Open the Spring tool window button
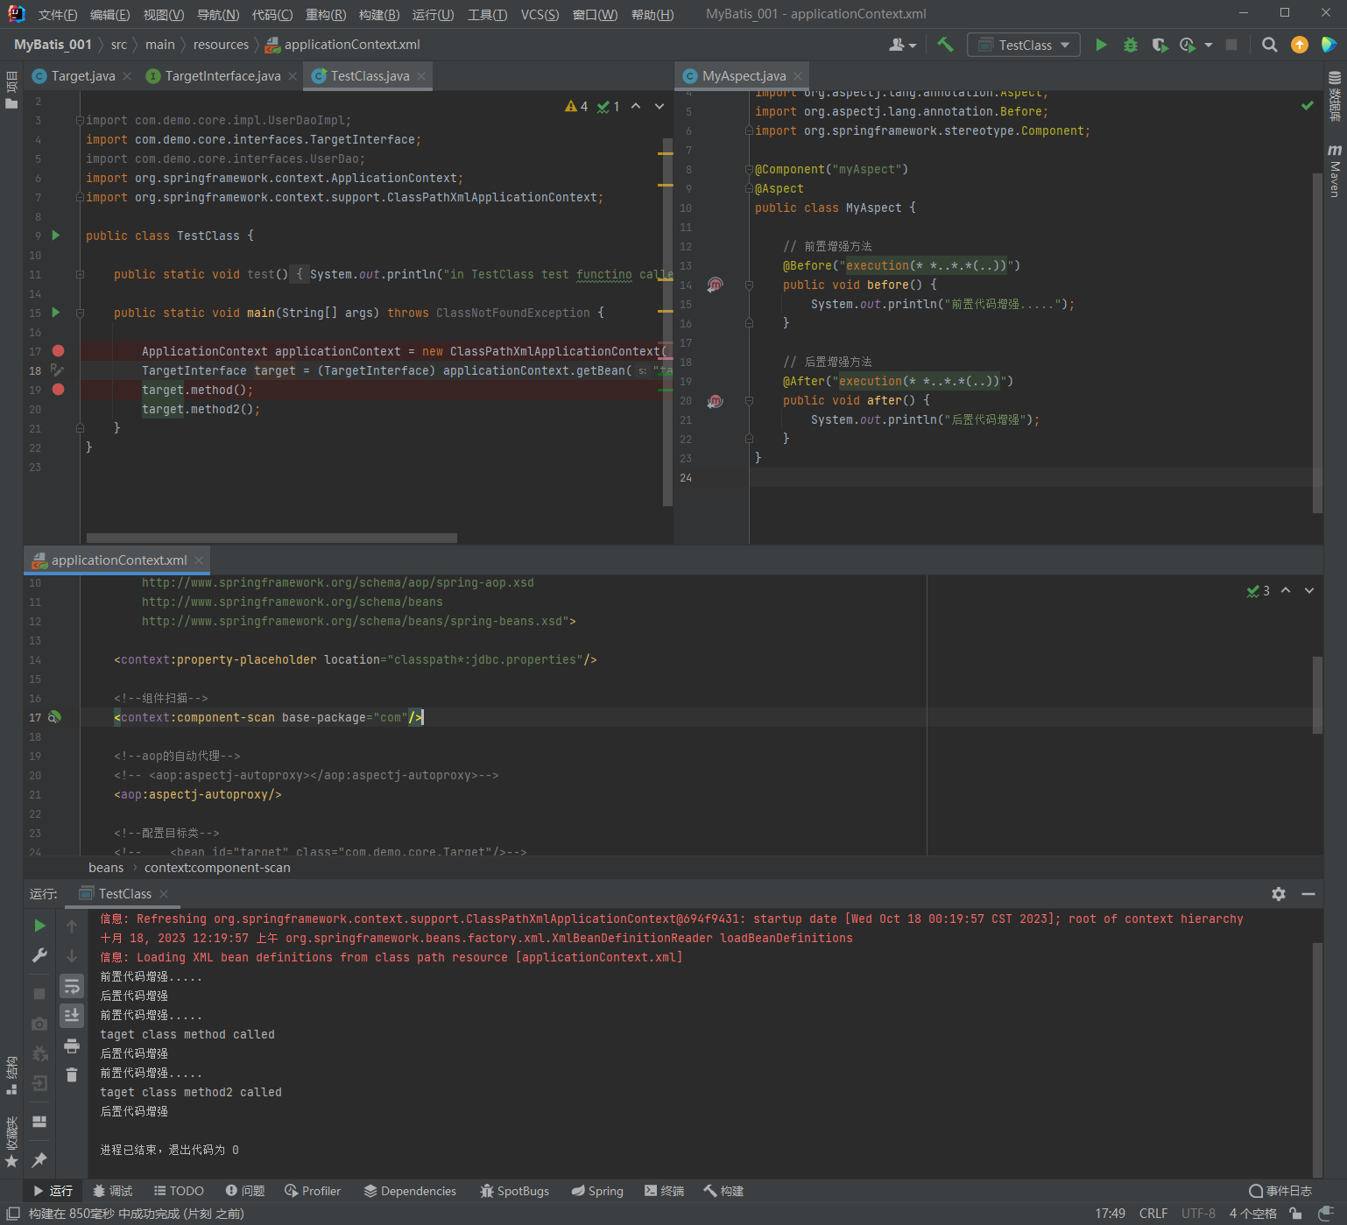 [597, 1191]
